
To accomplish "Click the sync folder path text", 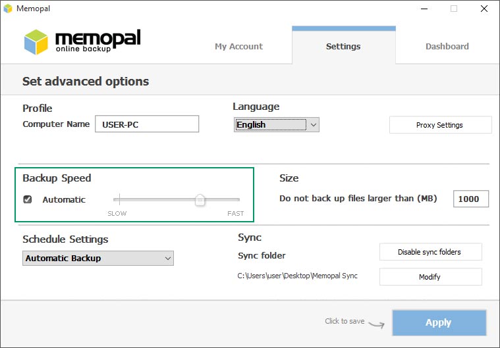I will (297, 276).
